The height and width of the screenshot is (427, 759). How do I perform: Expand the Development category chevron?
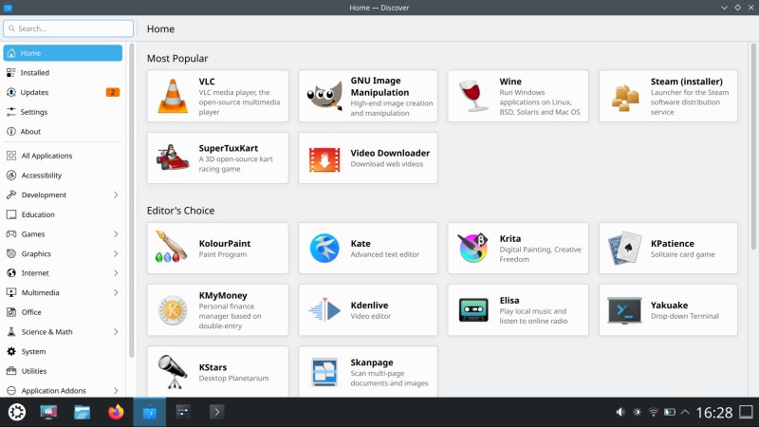(x=116, y=195)
